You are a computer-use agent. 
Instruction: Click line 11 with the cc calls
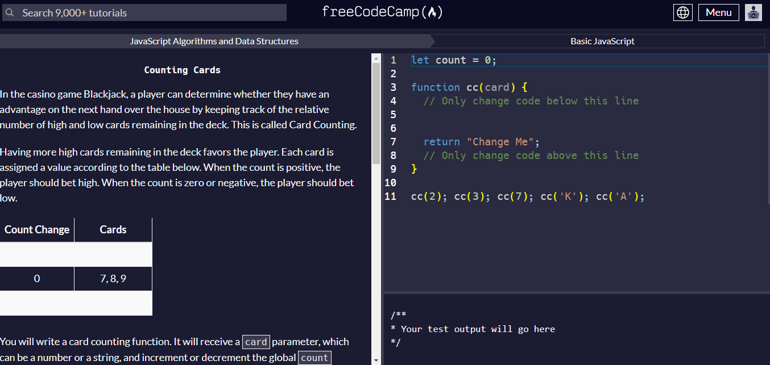click(x=527, y=196)
